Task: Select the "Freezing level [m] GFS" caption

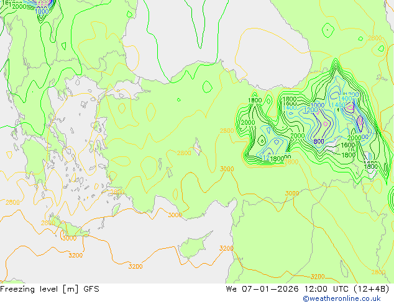Action: (x=50, y=289)
